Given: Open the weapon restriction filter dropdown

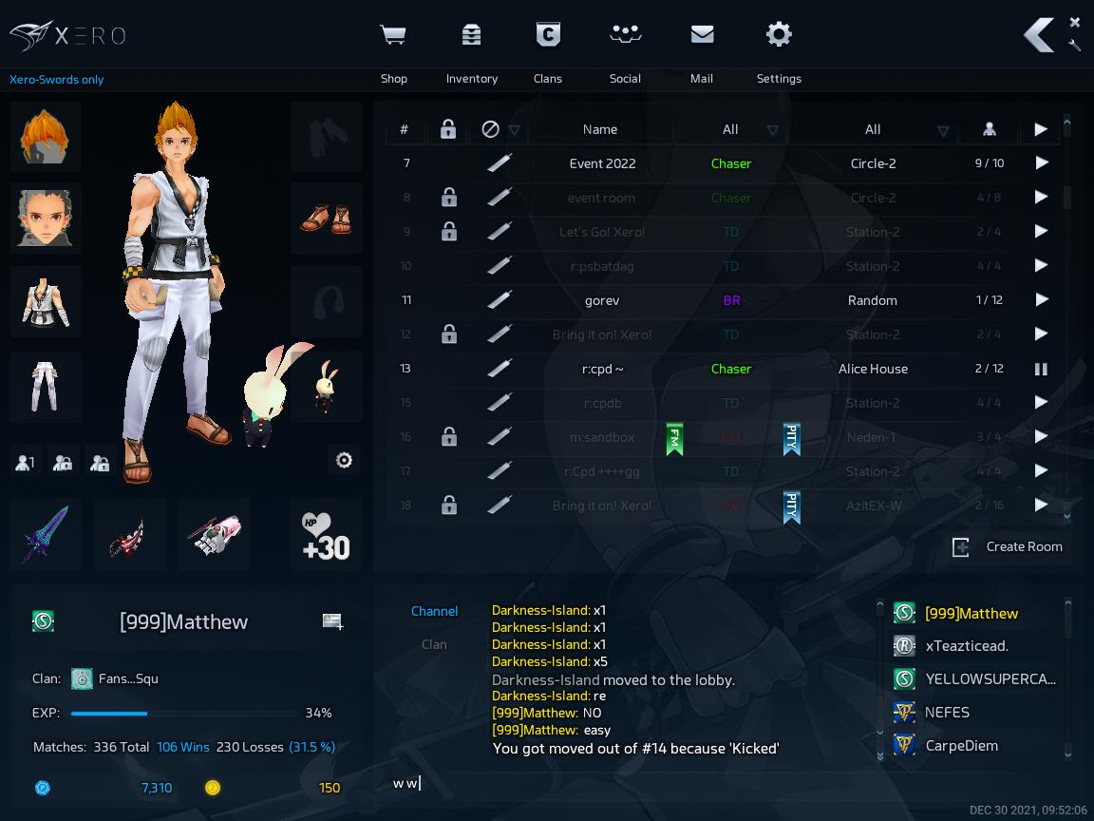Looking at the screenshot, I should (514, 130).
